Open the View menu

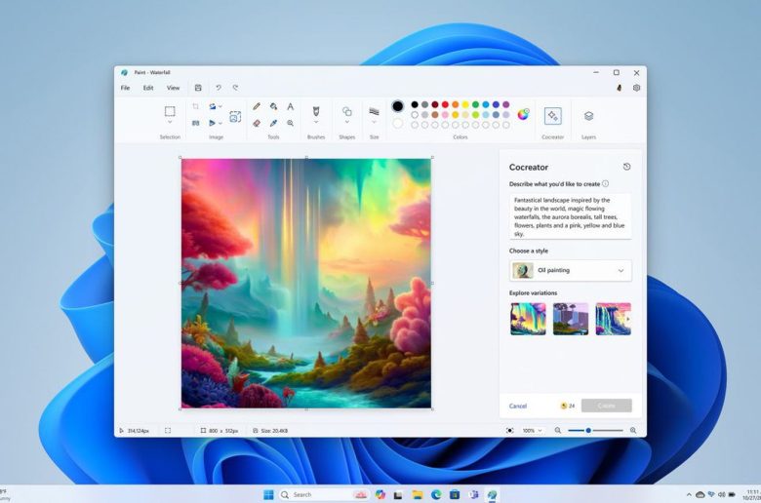(173, 88)
